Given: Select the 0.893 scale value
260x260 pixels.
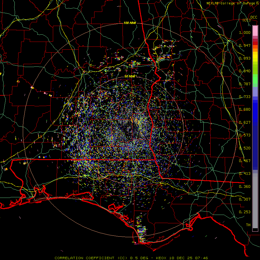Looking at the screenshot, I should click(x=245, y=58).
